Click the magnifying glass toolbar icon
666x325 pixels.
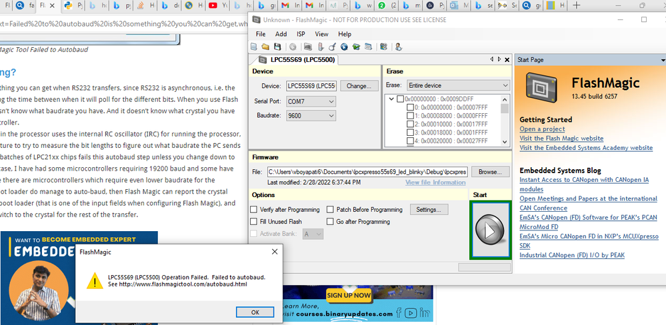333,47
